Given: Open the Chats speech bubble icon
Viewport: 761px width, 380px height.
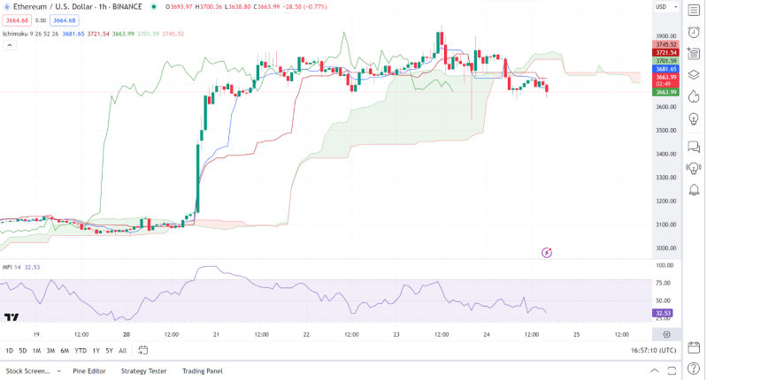Looking at the screenshot, I should click(x=694, y=147).
